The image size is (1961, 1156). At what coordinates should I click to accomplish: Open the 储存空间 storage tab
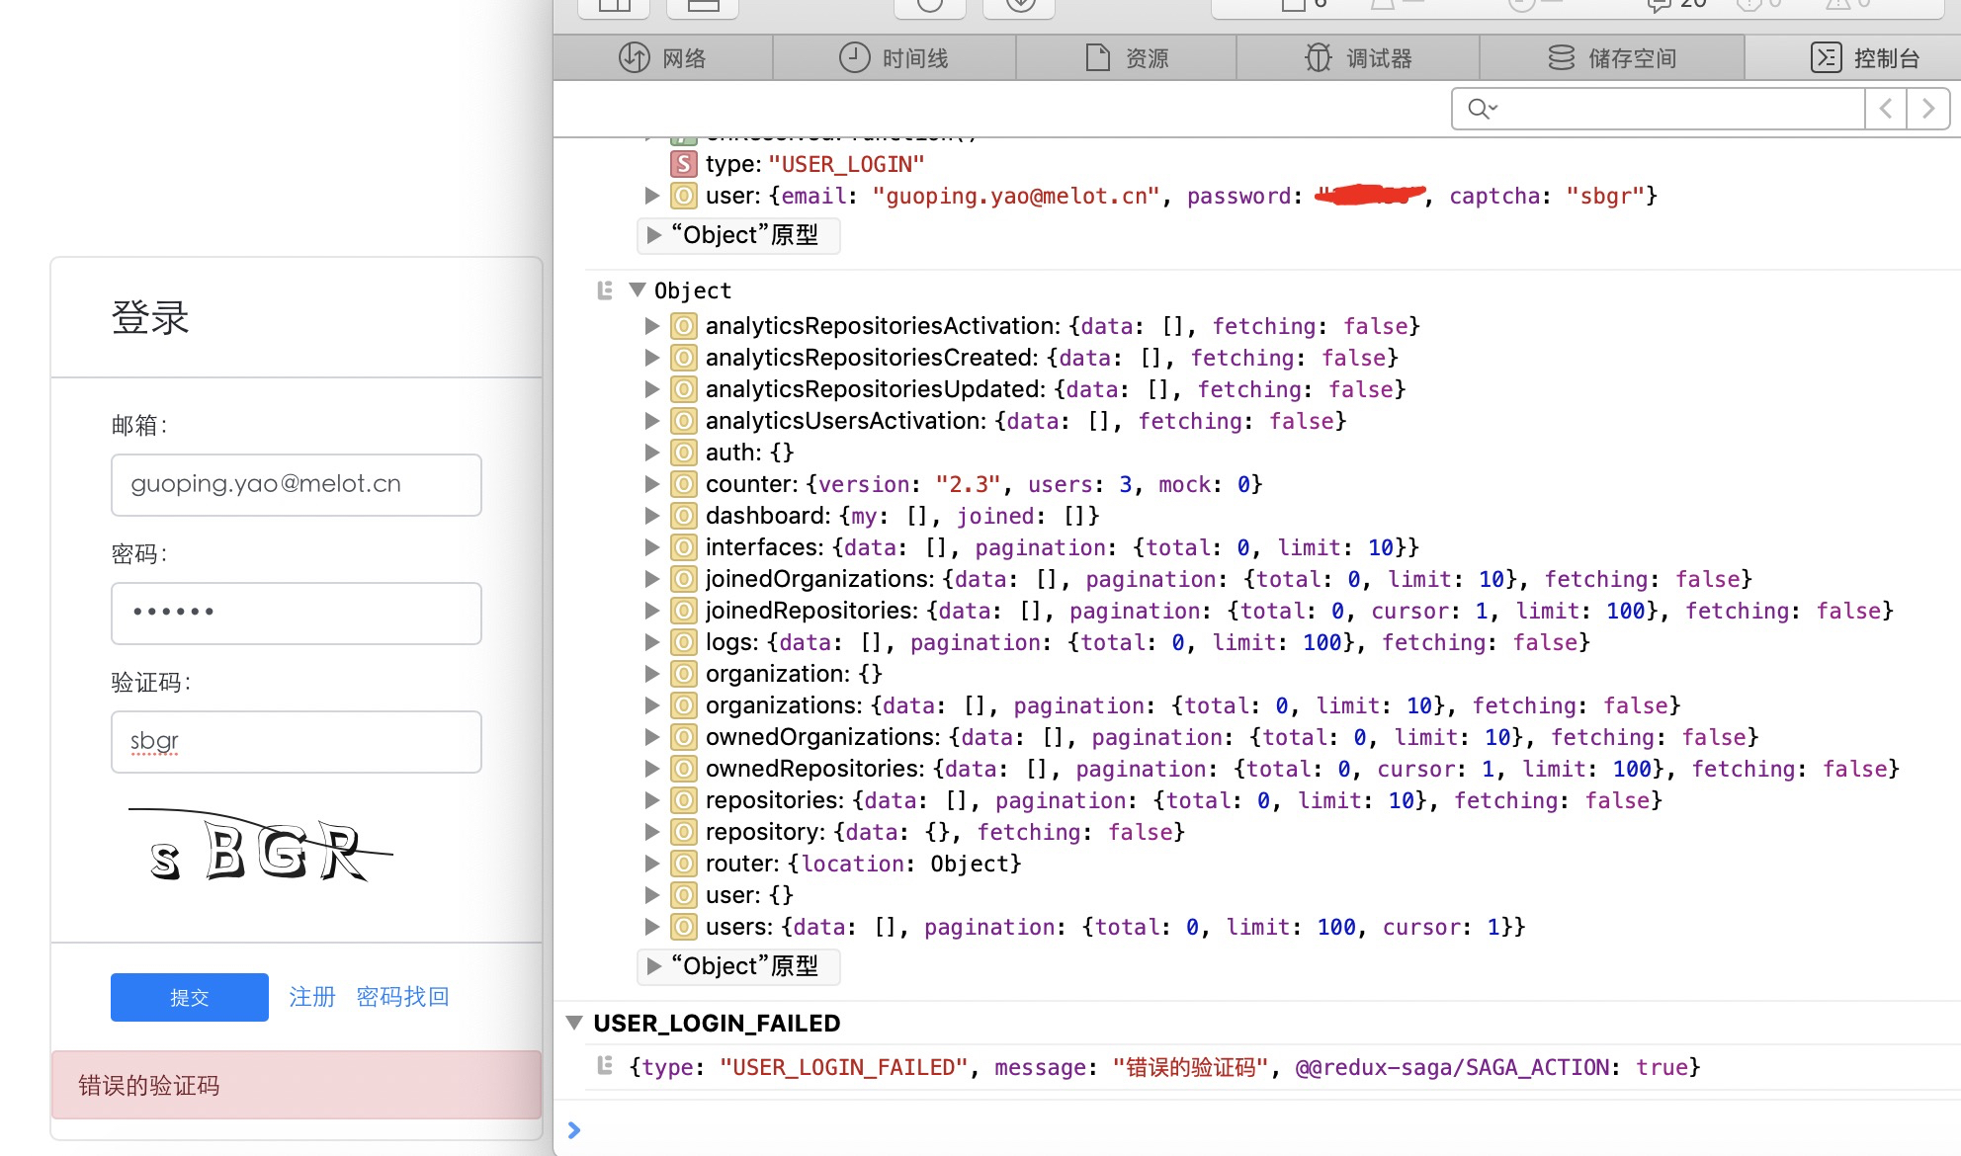click(x=1611, y=58)
